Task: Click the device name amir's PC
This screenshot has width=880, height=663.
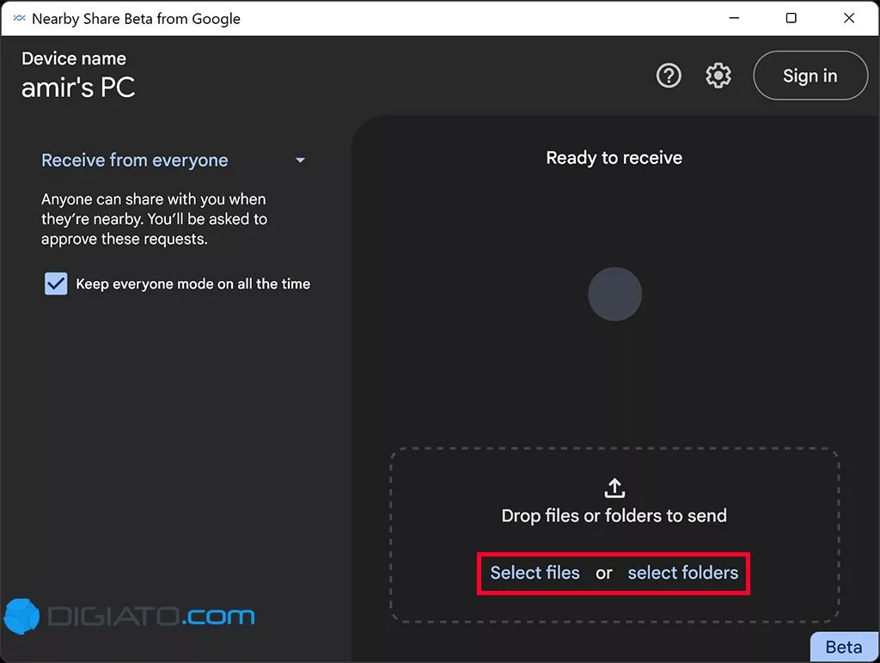Action: (x=78, y=88)
